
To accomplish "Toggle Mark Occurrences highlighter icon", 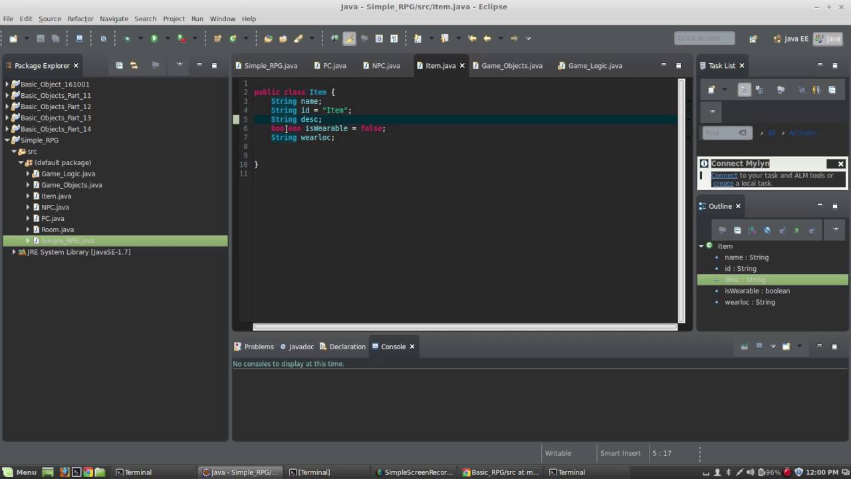I will (349, 39).
